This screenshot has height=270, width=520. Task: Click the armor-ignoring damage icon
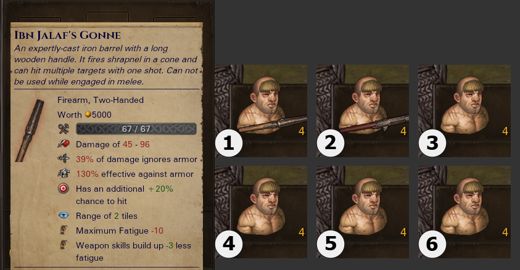coord(64,158)
